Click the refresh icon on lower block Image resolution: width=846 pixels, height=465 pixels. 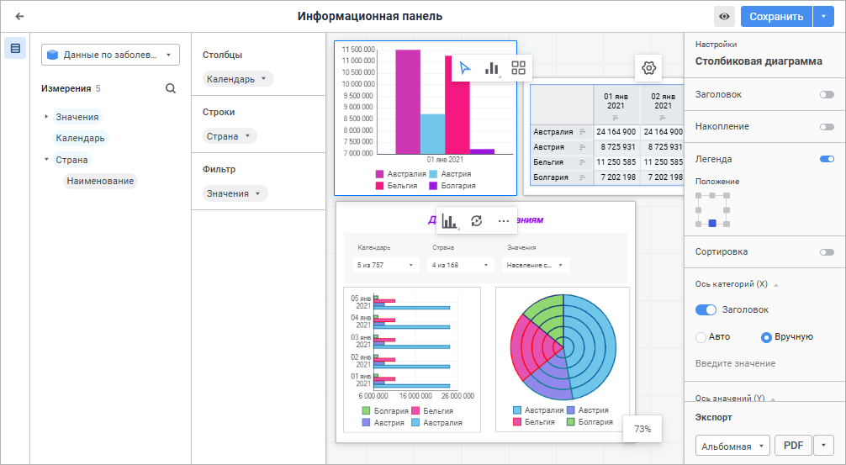click(477, 220)
